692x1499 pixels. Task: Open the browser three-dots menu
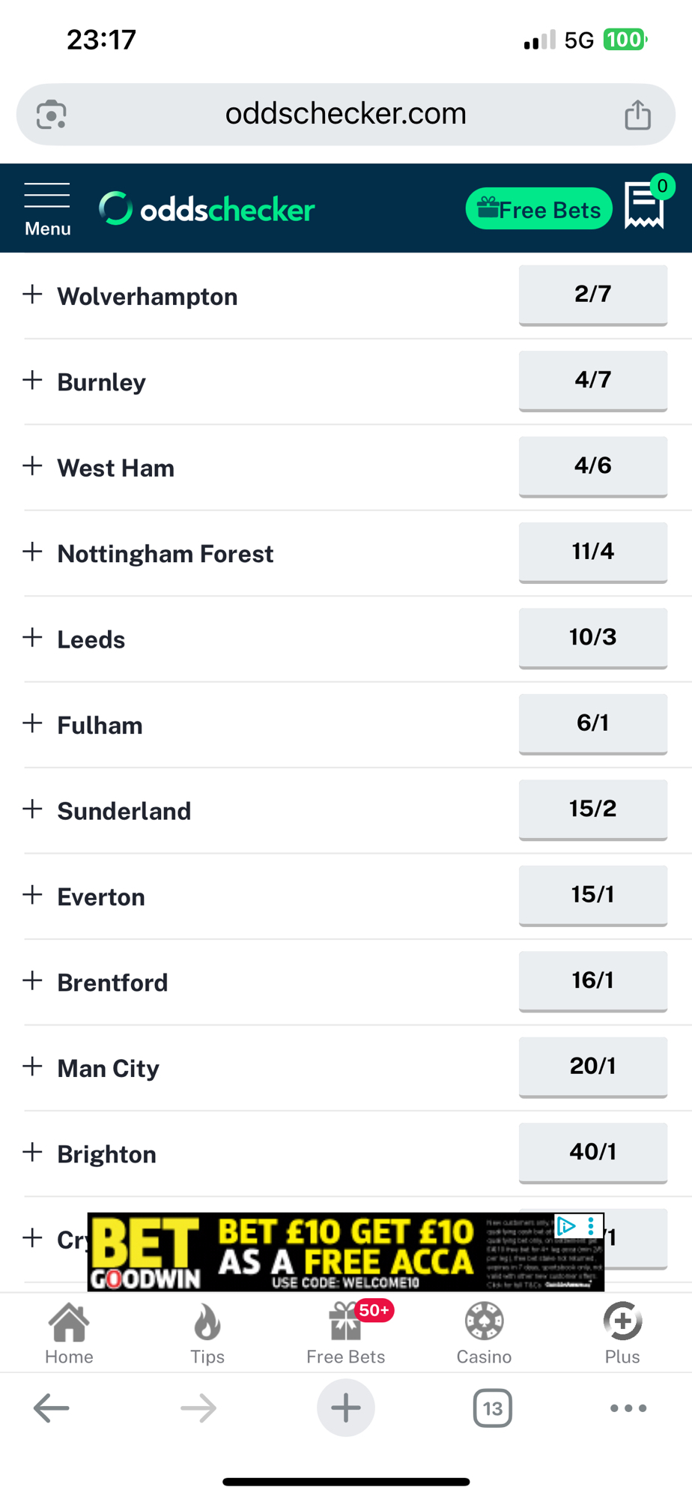tap(628, 1408)
